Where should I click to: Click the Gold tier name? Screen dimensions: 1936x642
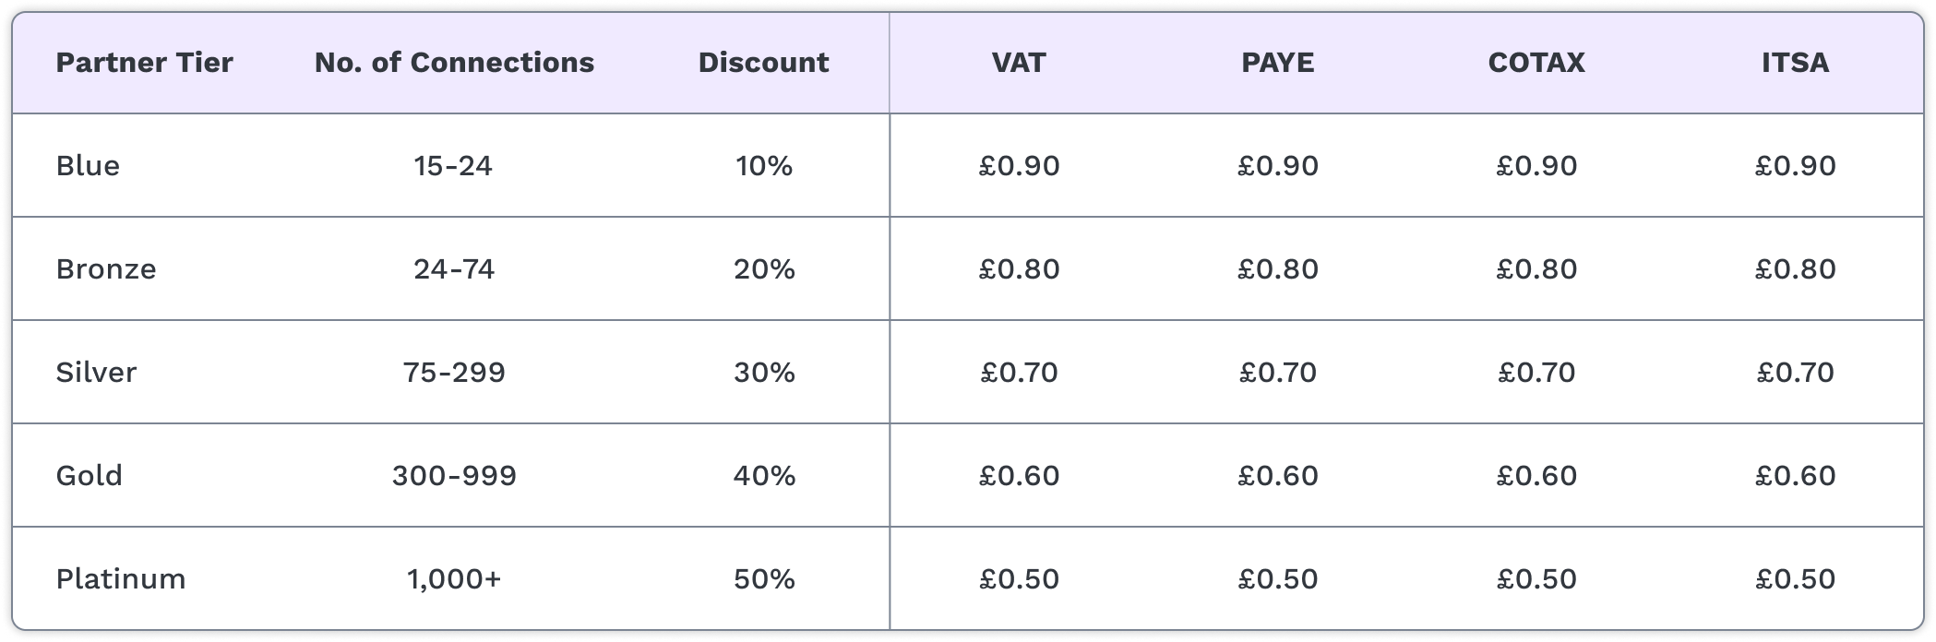(89, 476)
